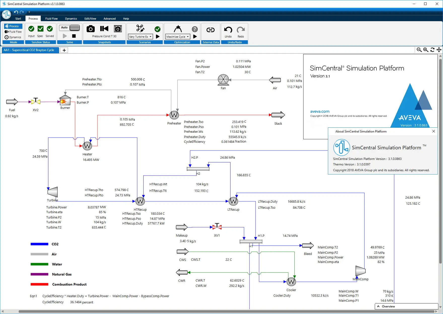
Task: Select the HTRecup exchanger icon
Action: point(140,201)
